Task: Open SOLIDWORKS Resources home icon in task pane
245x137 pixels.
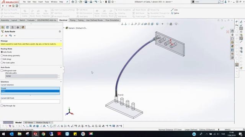Action: pyautogui.click(x=232, y=31)
